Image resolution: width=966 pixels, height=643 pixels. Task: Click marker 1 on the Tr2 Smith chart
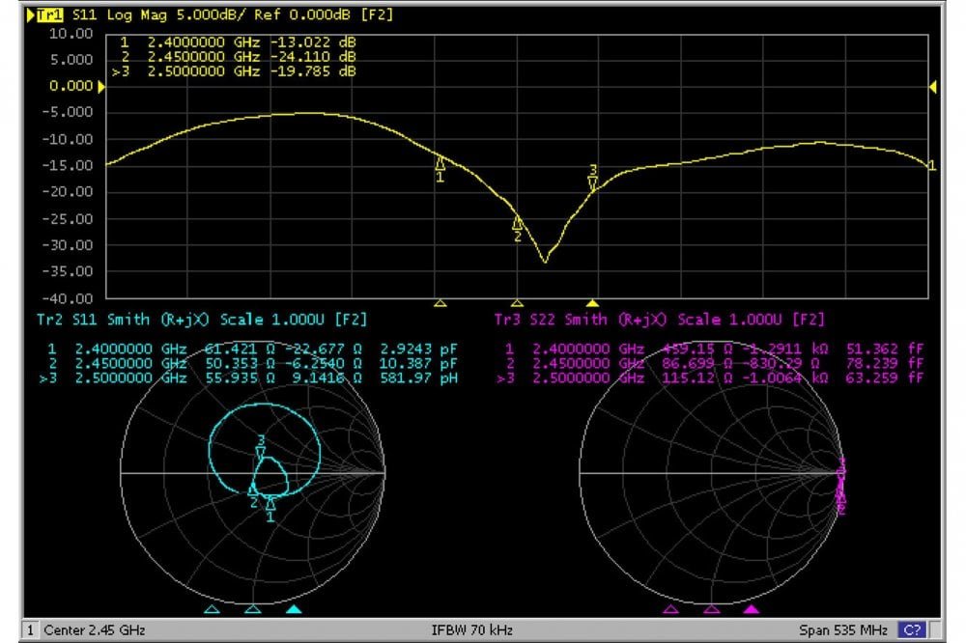pyautogui.click(x=270, y=504)
